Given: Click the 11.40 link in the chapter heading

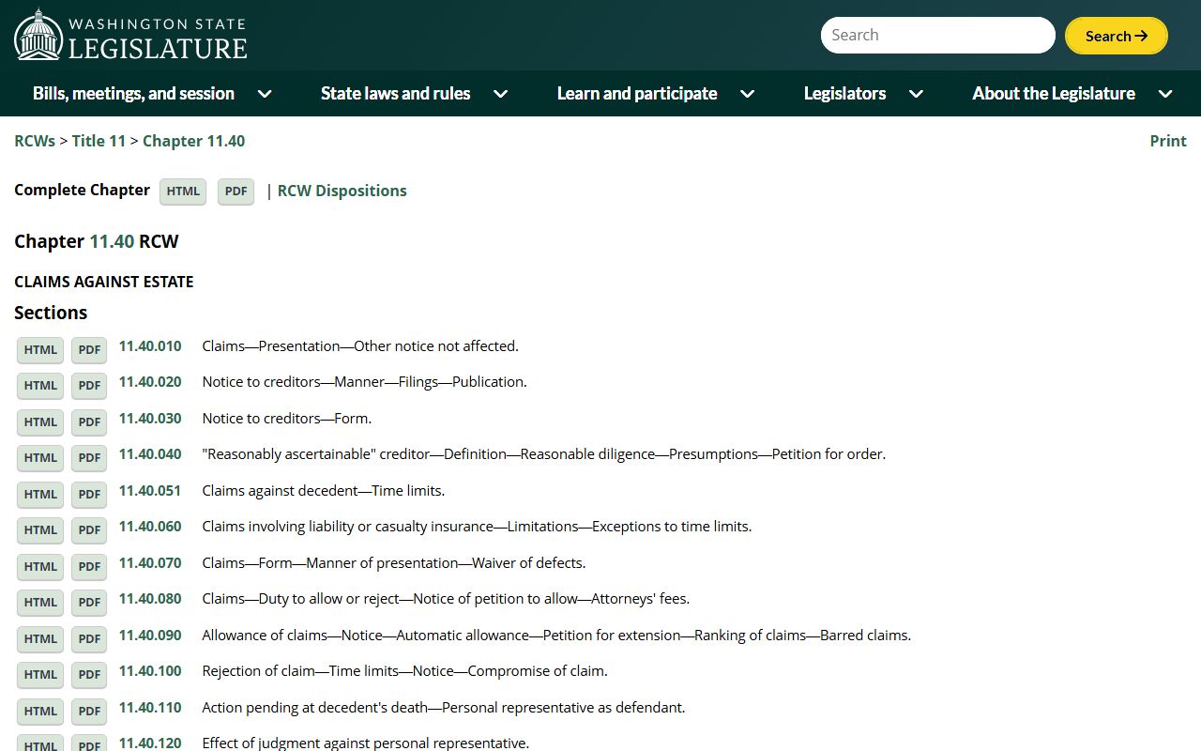Looking at the screenshot, I should coord(112,241).
